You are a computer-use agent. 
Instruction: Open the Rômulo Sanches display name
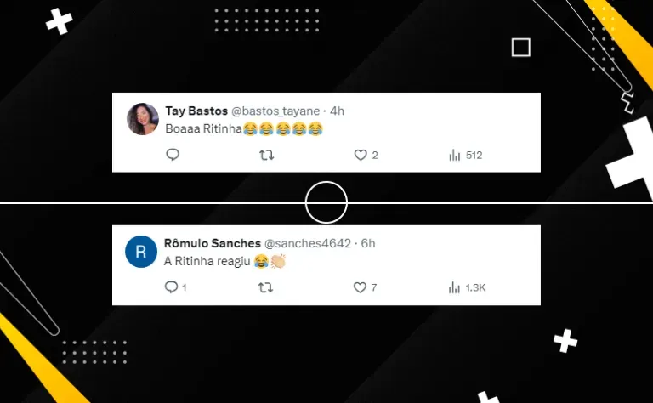213,243
